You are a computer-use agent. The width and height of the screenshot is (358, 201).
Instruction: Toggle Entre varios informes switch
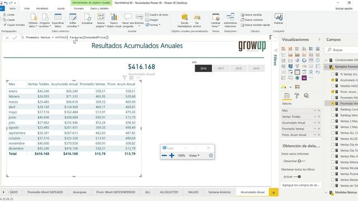point(302,161)
